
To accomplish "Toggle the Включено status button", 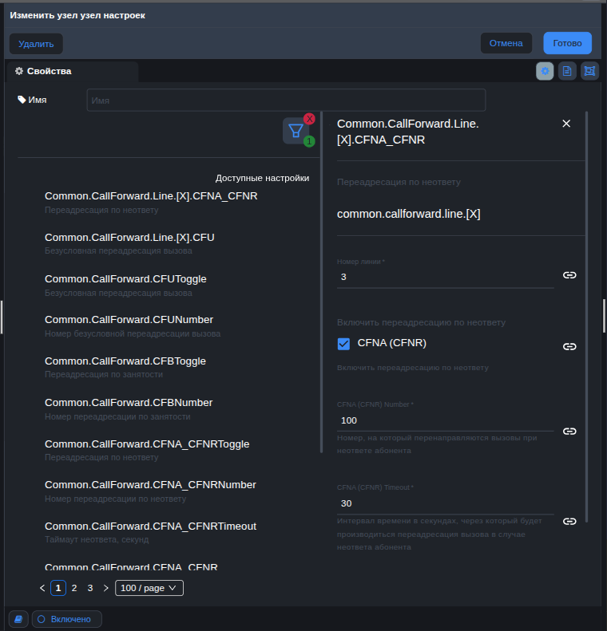I will [67, 619].
